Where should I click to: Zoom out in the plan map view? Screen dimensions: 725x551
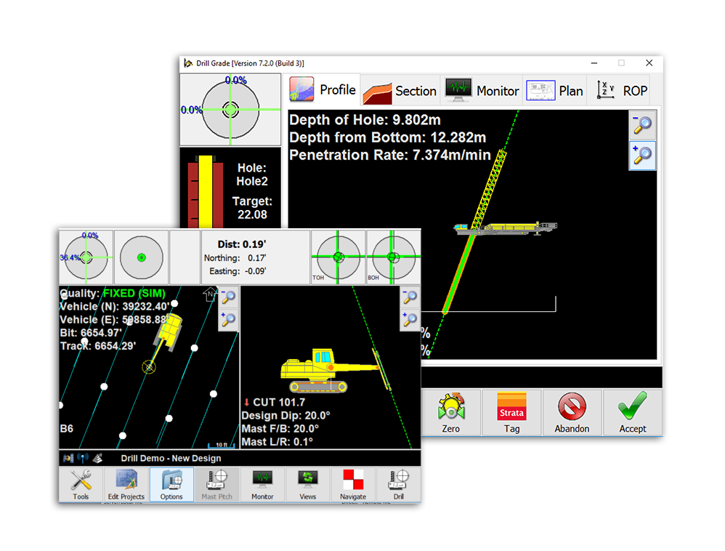[228, 297]
